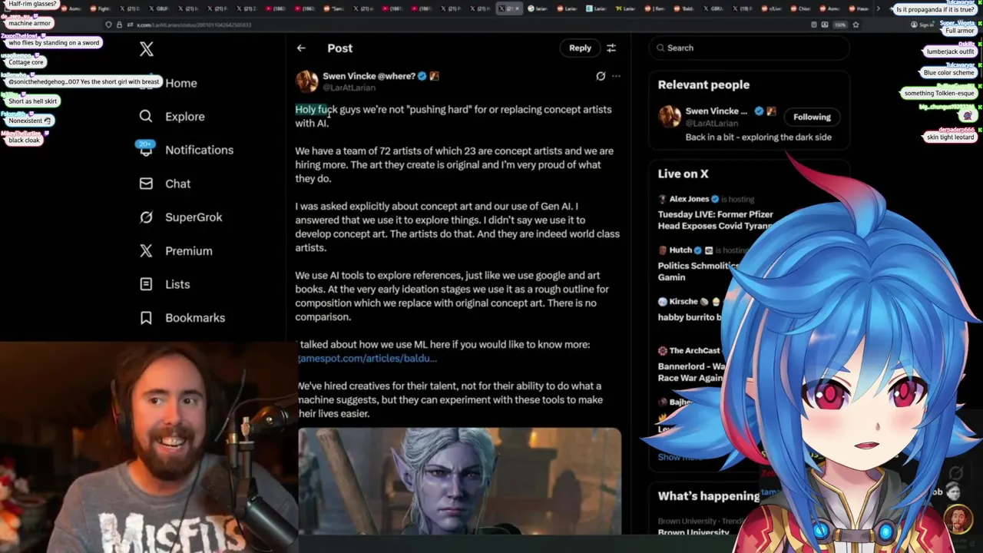This screenshot has height=553, width=983.
Task: Click Swen Vincke @where? name on post
Action: [x=369, y=76]
